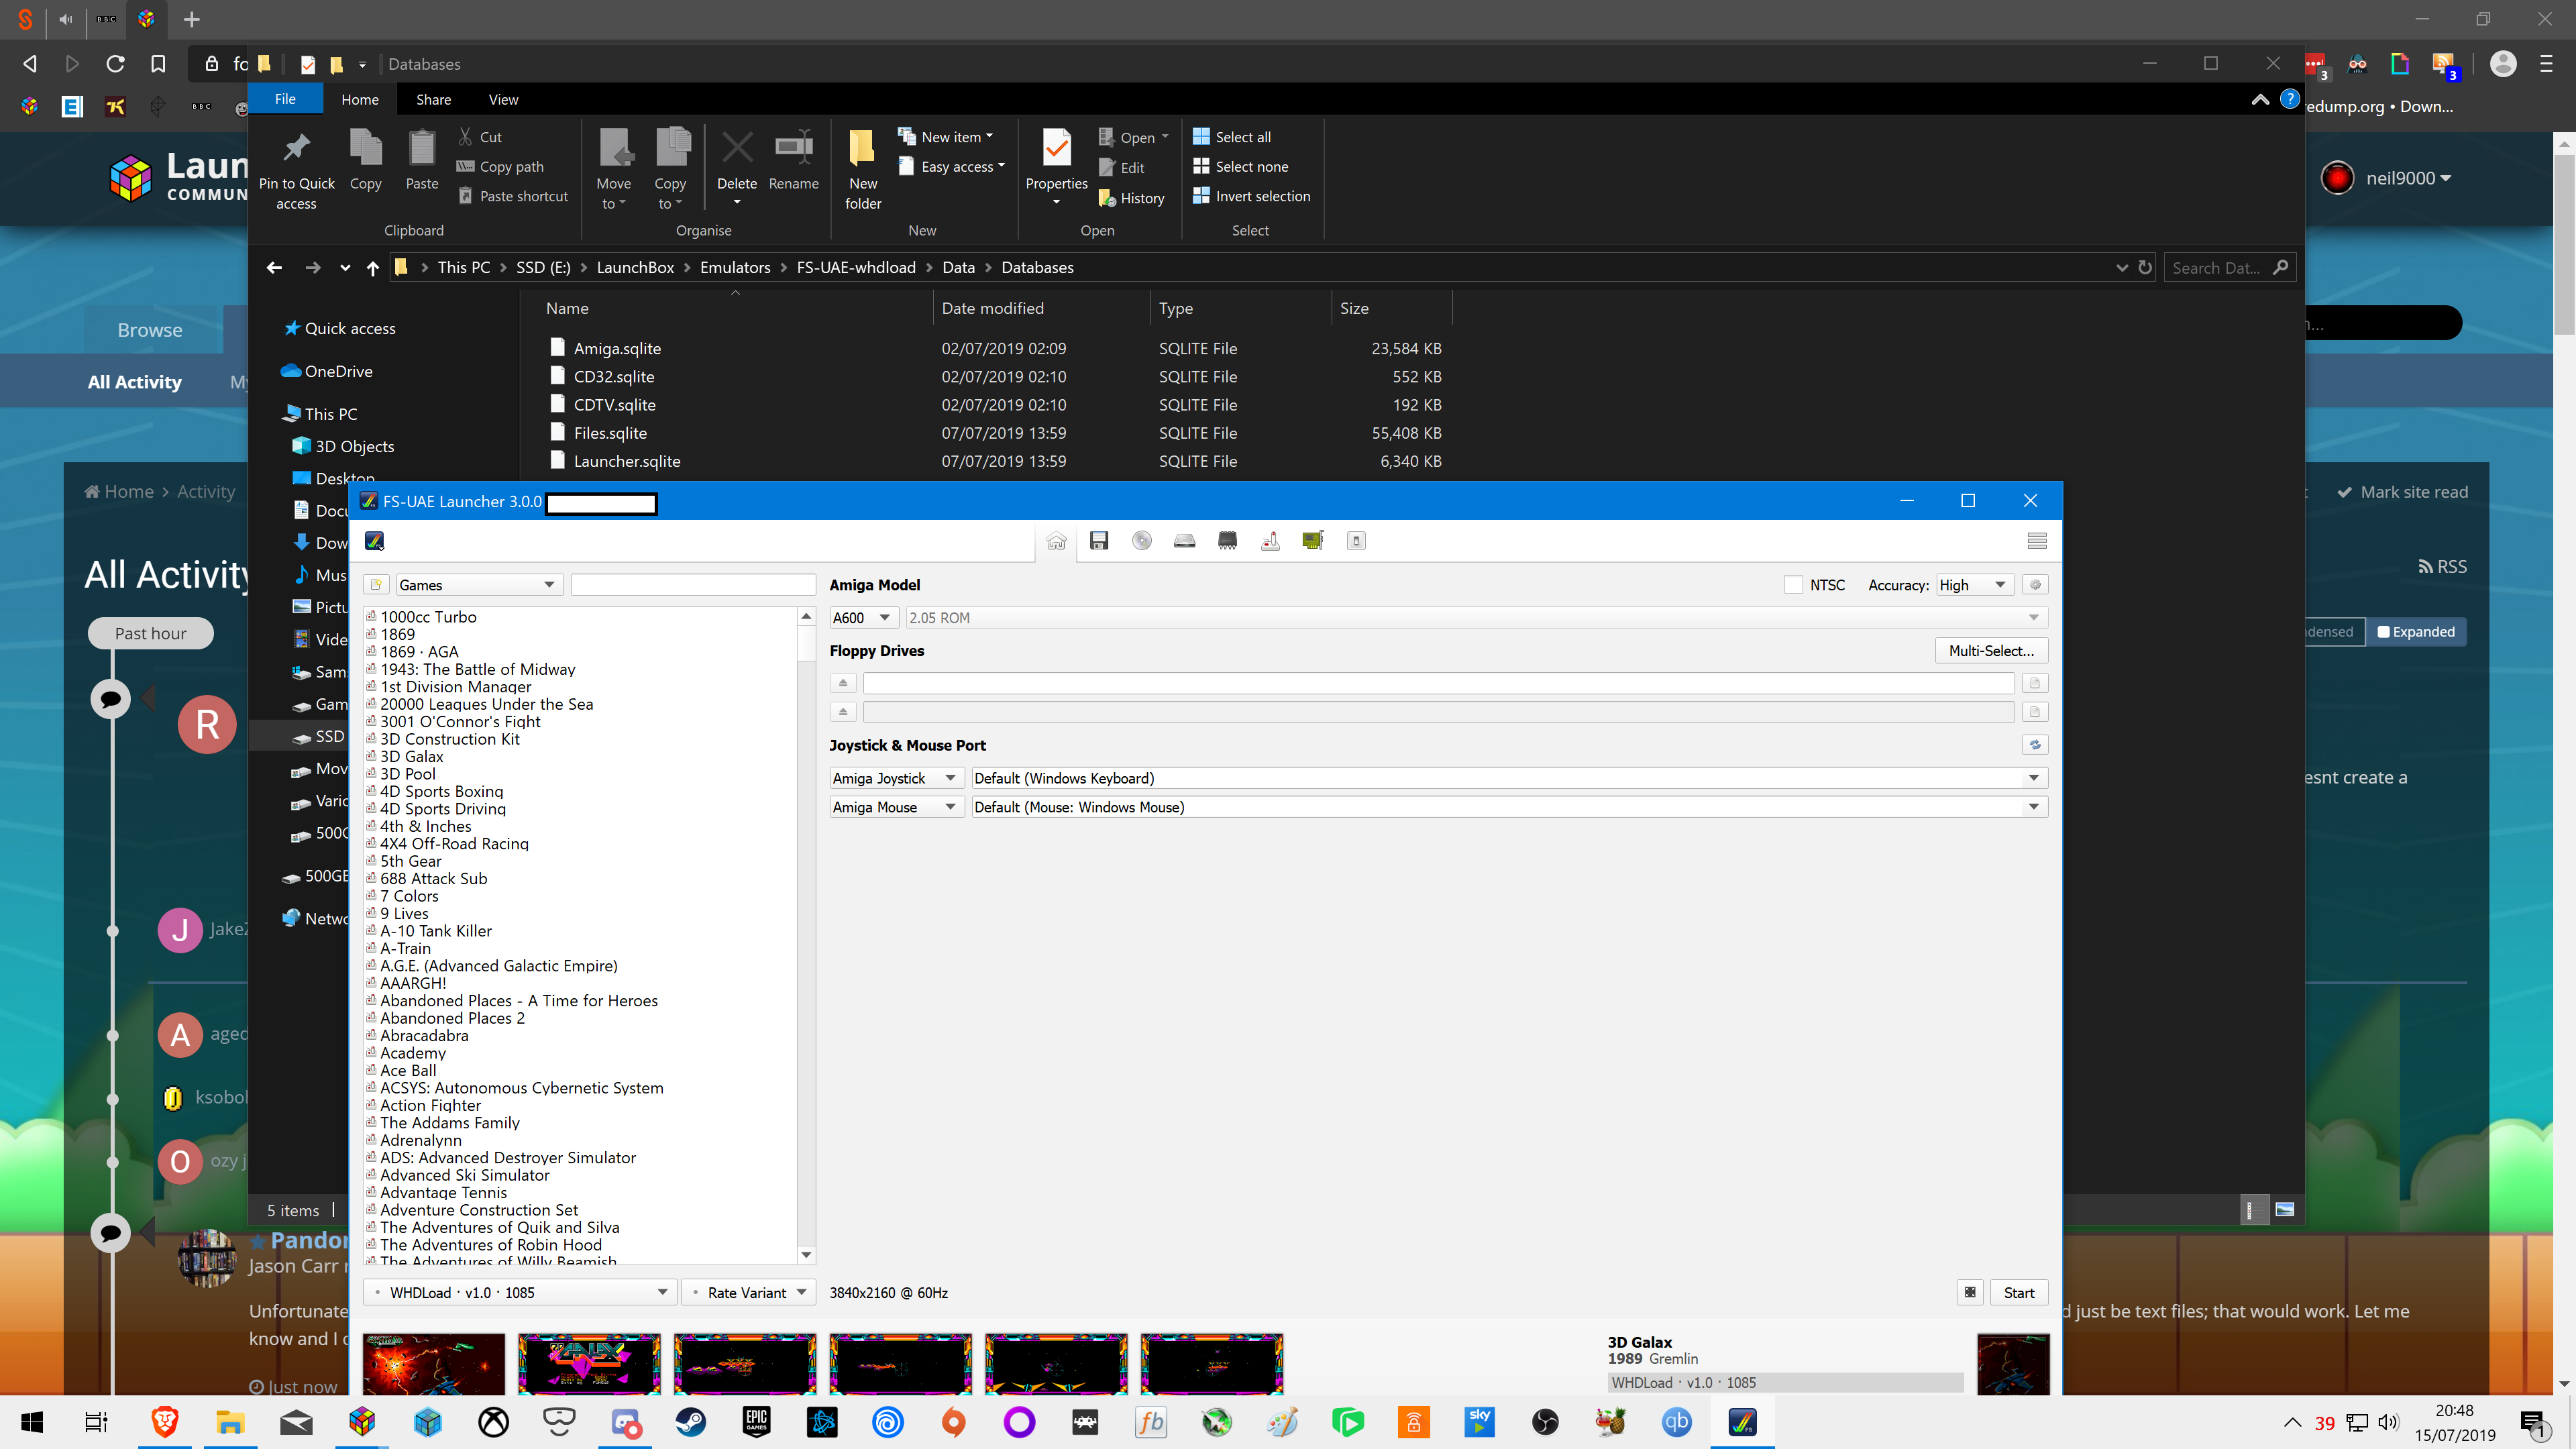Open Epic Games launcher from taskbar
Image resolution: width=2576 pixels, height=1449 pixels.
click(756, 1422)
